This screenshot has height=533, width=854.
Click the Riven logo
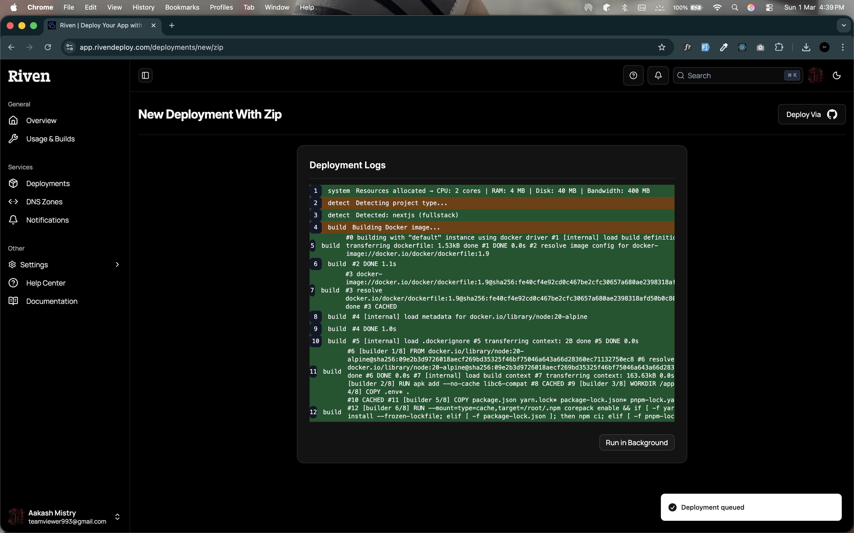tap(29, 76)
